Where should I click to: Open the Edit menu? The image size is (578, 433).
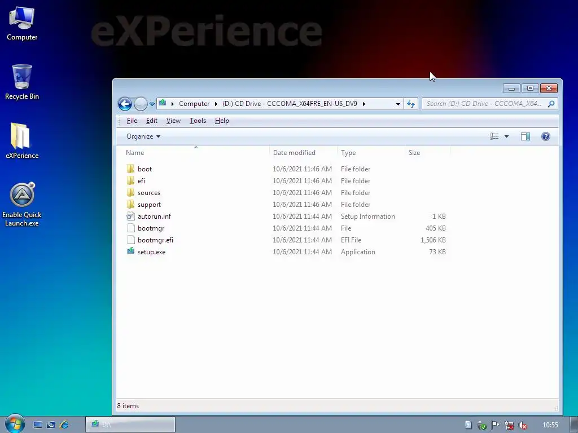click(151, 121)
